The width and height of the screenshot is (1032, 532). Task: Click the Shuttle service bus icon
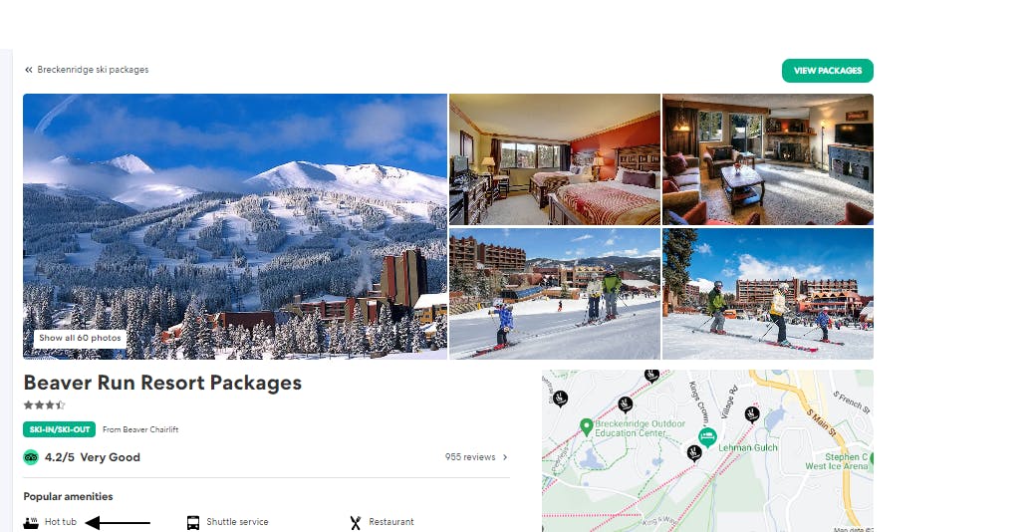(193, 523)
